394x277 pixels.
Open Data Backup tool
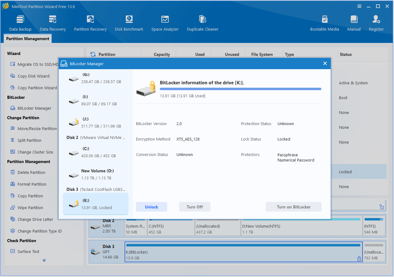[20, 23]
